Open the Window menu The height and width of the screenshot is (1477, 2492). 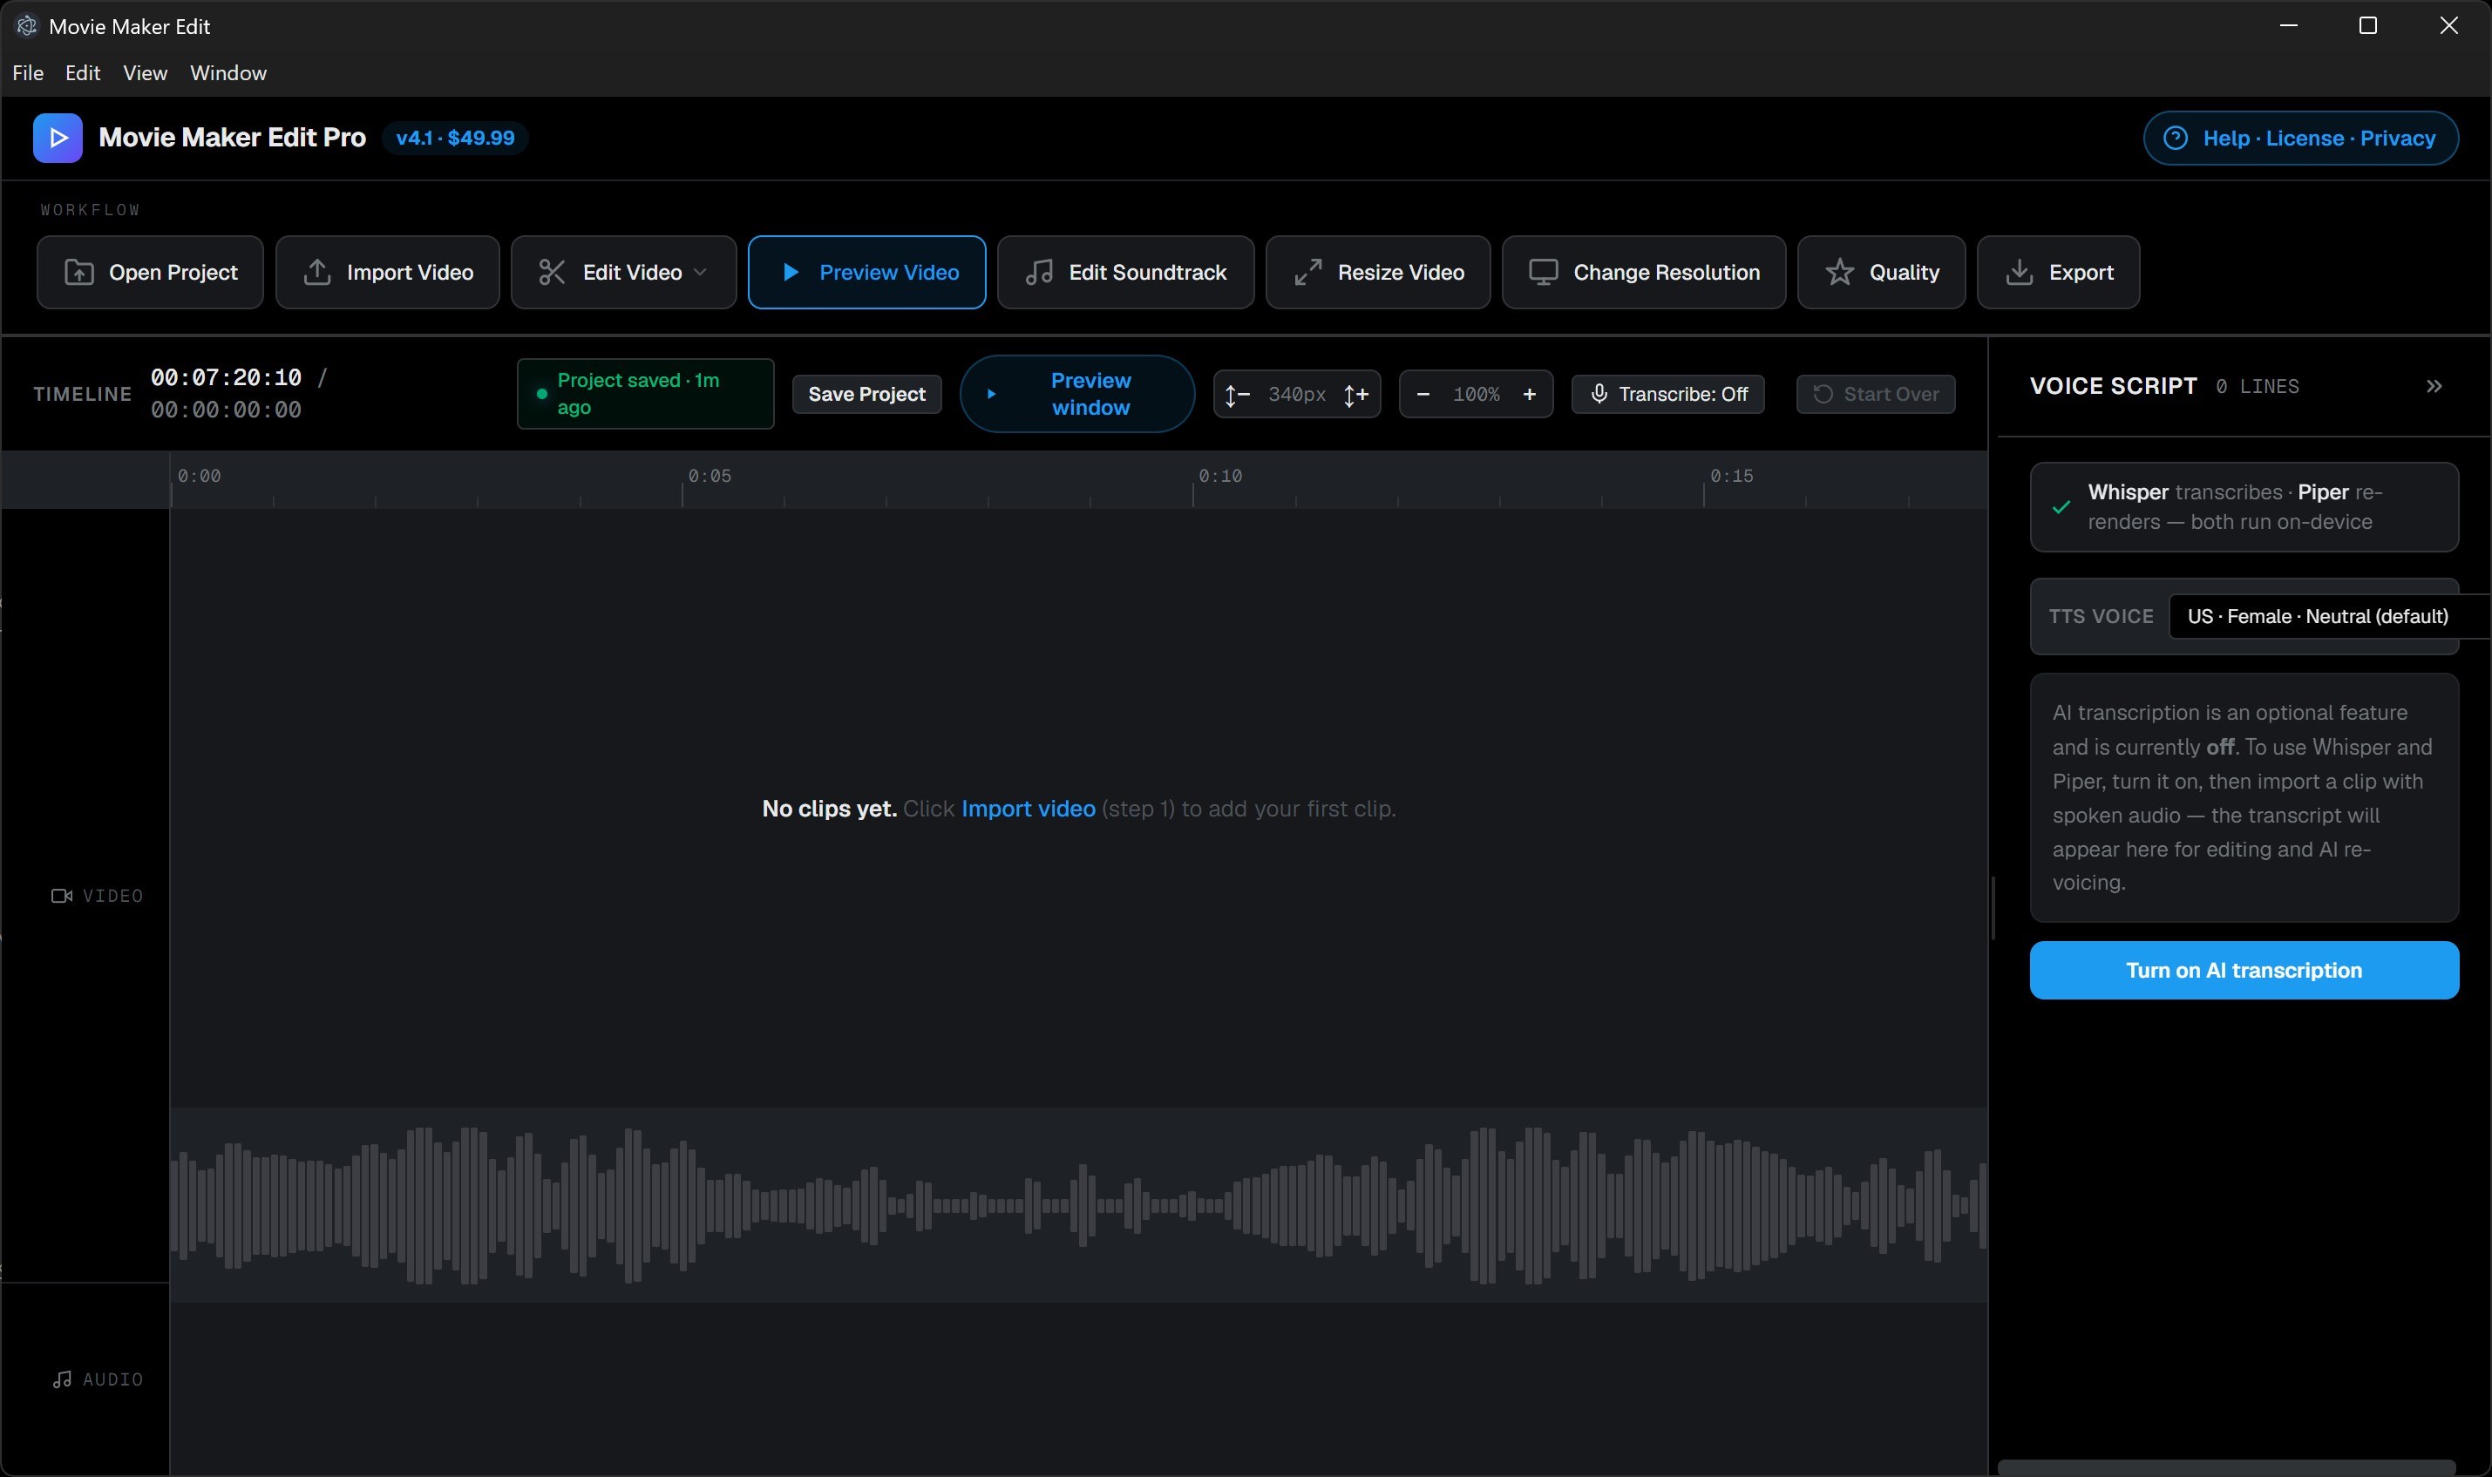point(228,72)
